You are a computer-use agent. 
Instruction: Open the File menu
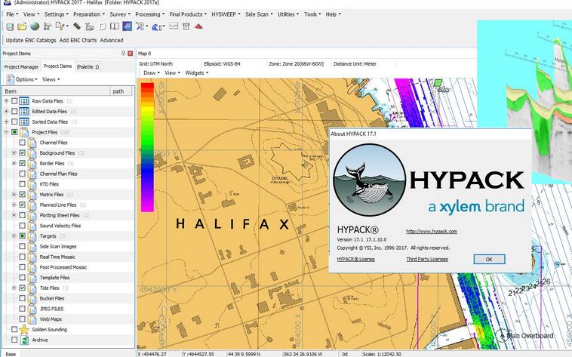(x=12, y=14)
